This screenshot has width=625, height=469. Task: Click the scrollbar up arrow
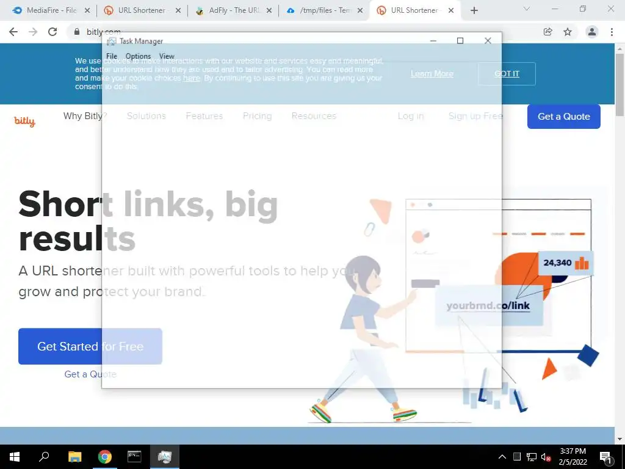click(620, 49)
